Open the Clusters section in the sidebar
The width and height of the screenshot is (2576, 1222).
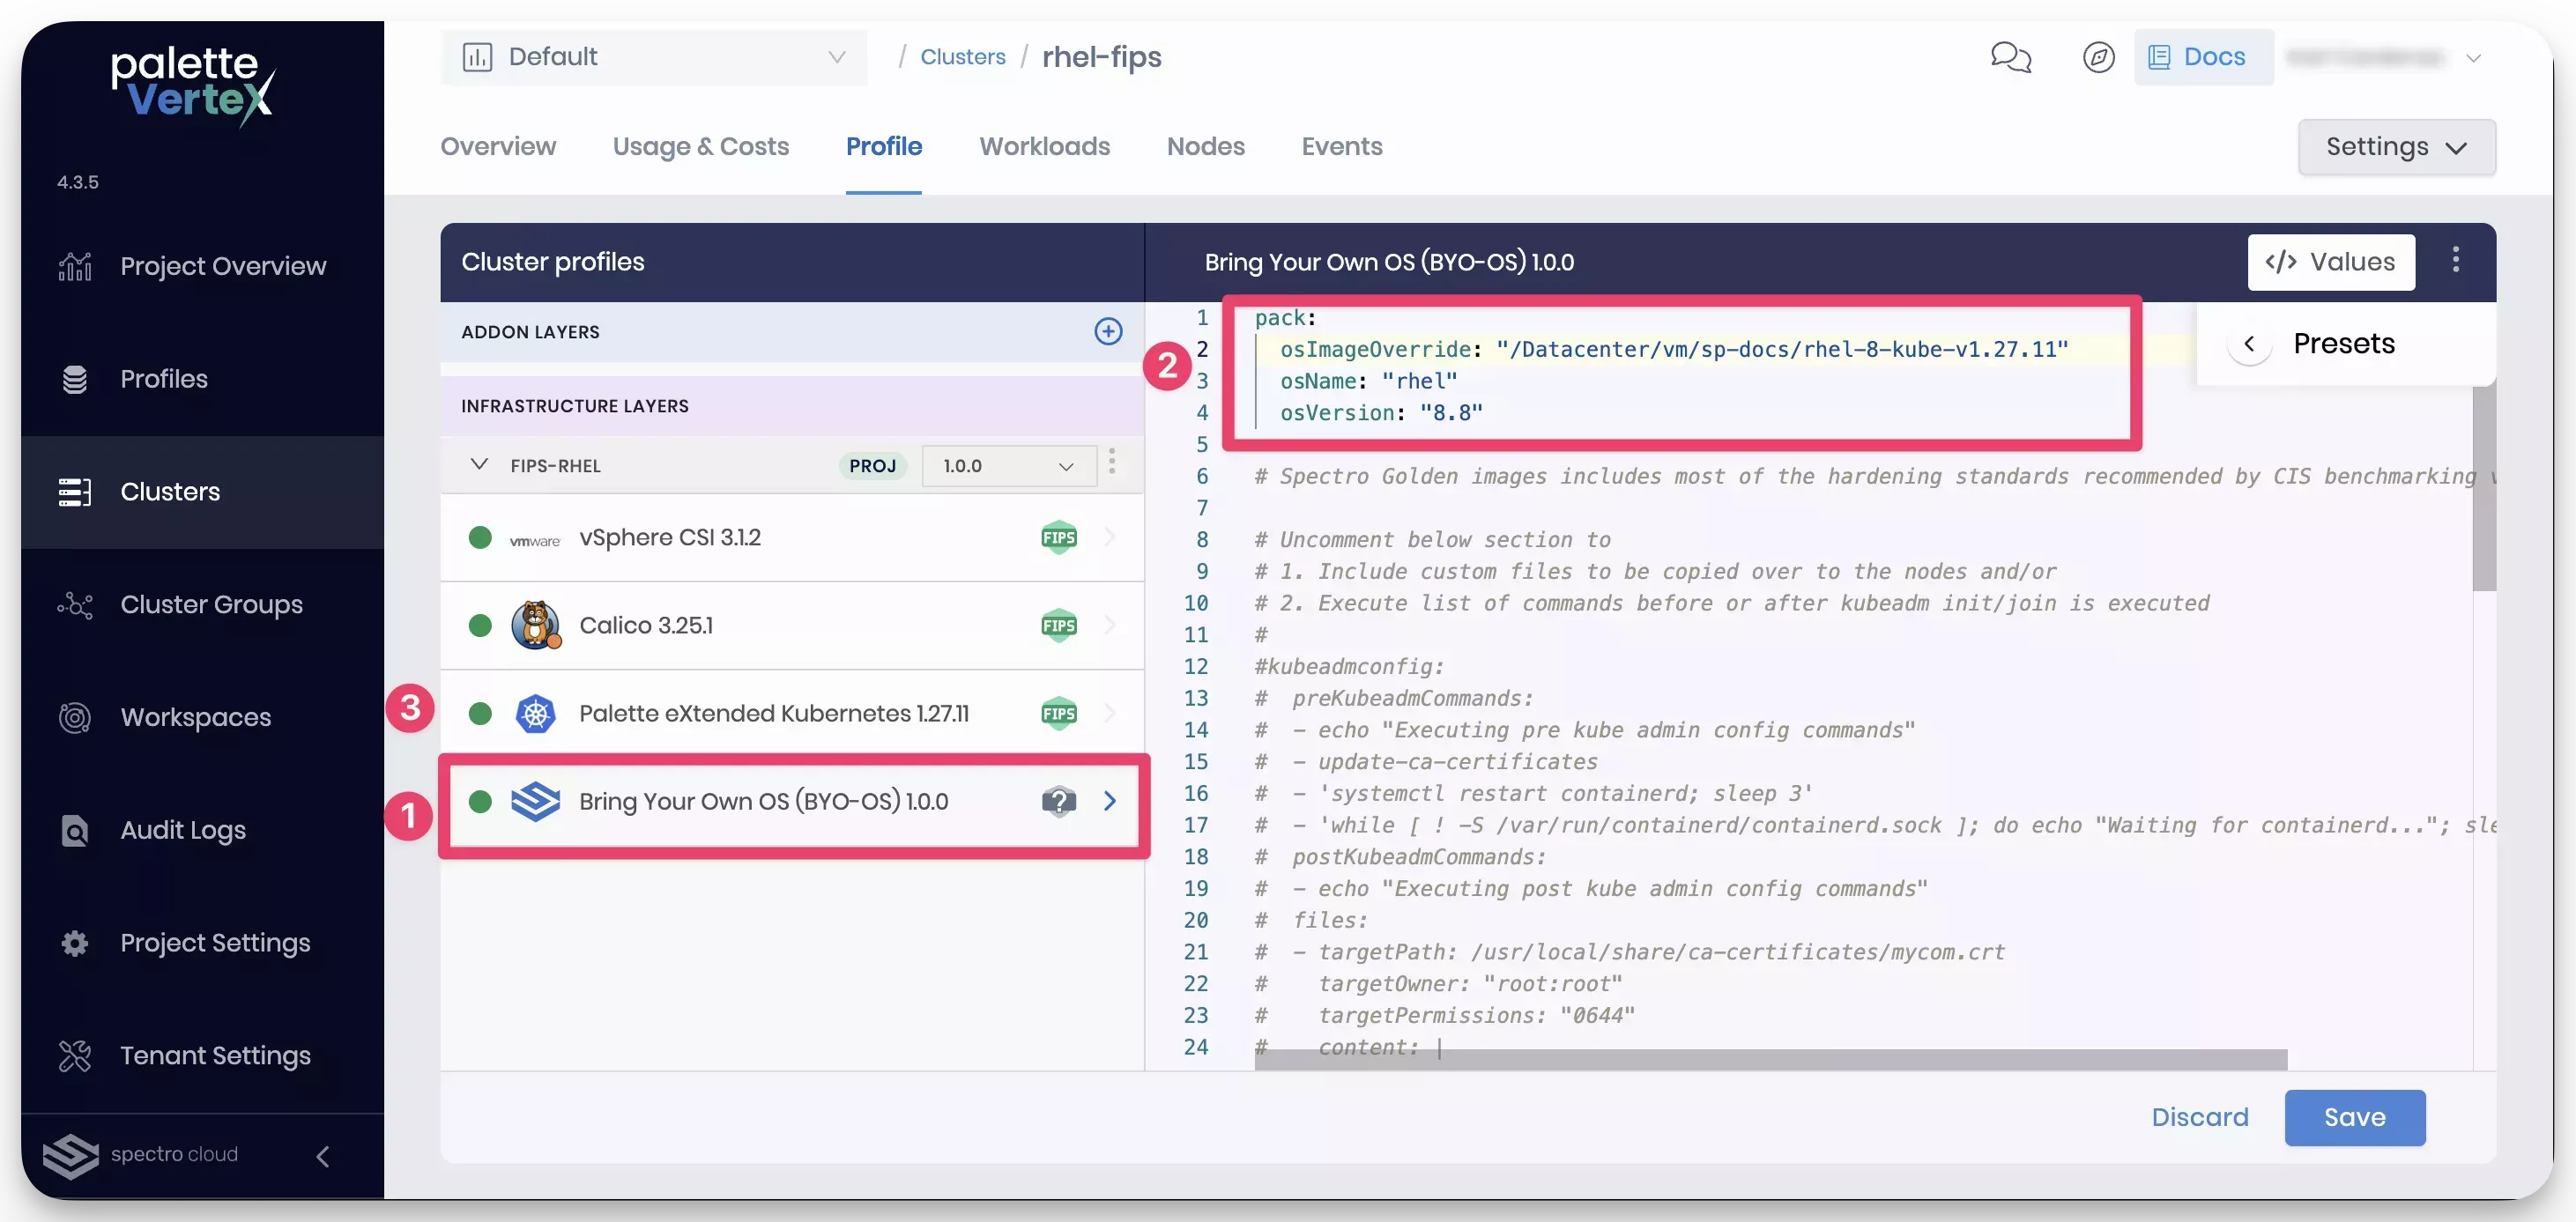click(170, 491)
